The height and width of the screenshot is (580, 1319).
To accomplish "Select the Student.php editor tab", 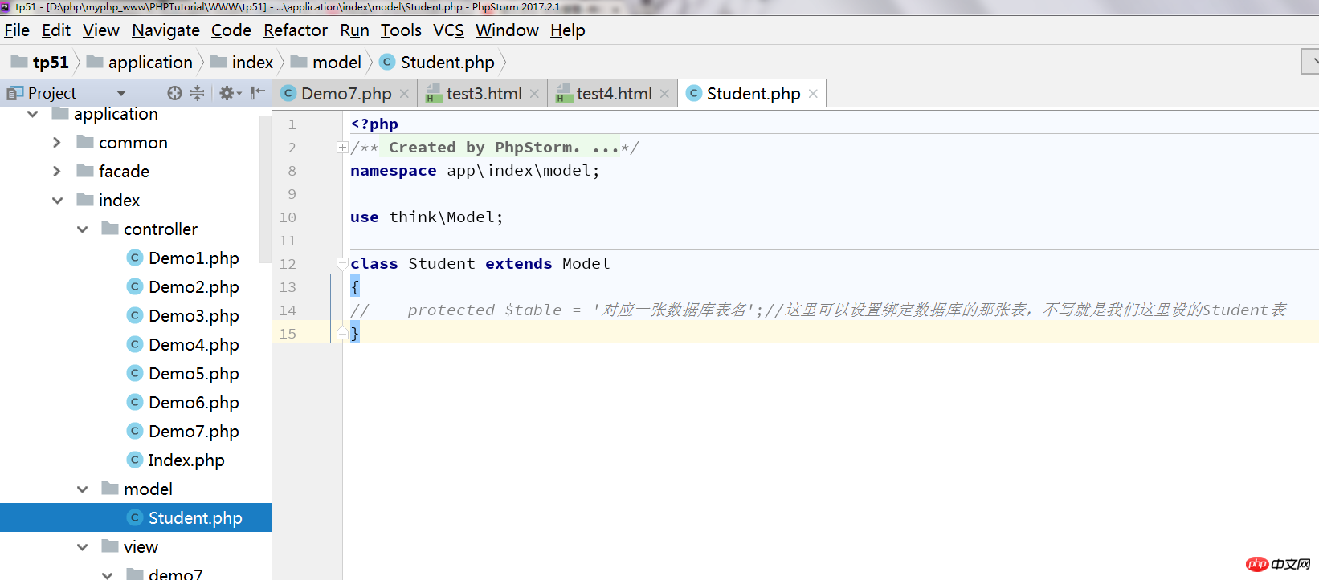I will click(x=753, y=94).
